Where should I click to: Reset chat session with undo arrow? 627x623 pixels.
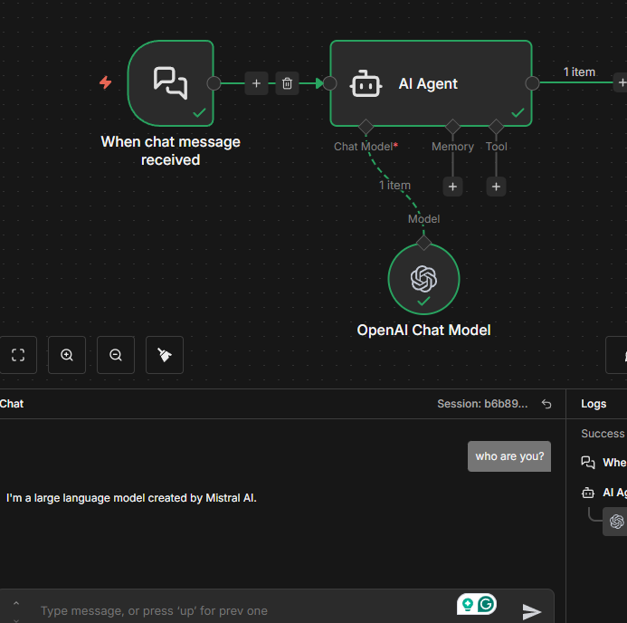click(546, 404)
